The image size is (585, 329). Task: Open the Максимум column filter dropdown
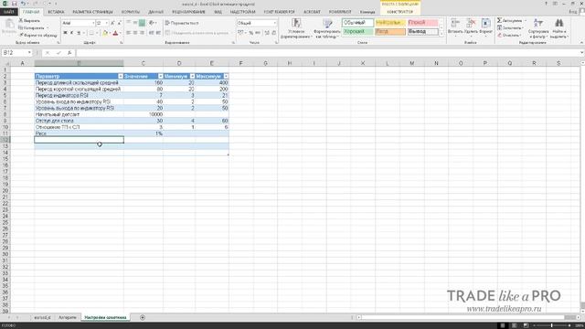(226, 76)
